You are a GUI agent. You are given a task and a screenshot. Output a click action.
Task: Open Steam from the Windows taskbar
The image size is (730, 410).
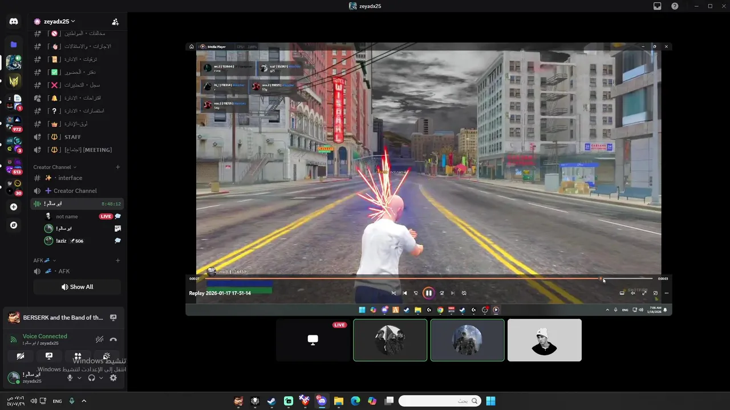coord(271,401)
